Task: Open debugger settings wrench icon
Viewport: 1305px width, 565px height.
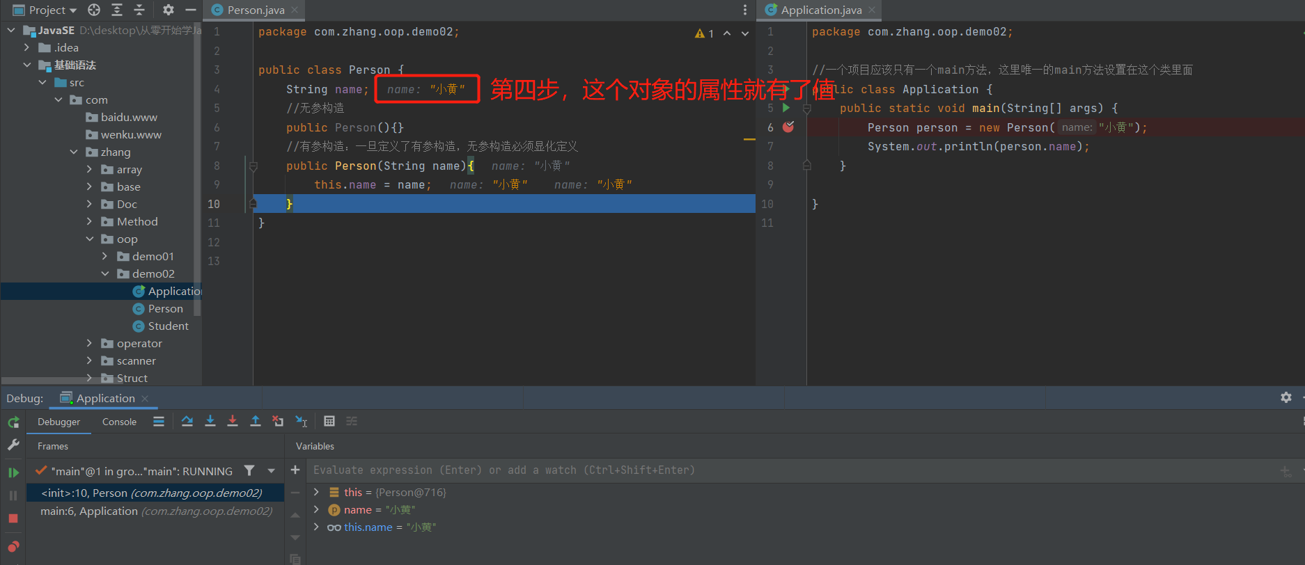Action: pyautogui.click(x=13, y=445)
